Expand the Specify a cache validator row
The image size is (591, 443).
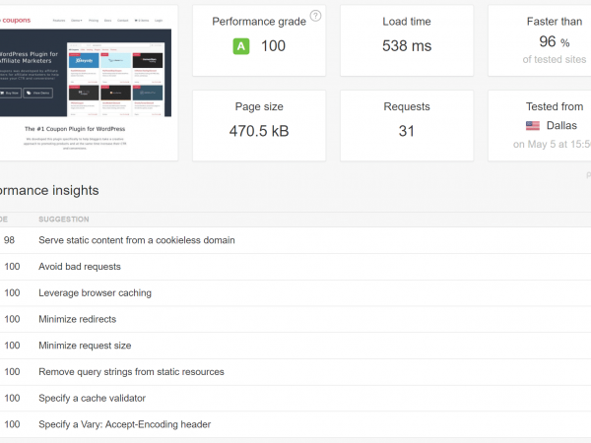[x=91, y=399]
